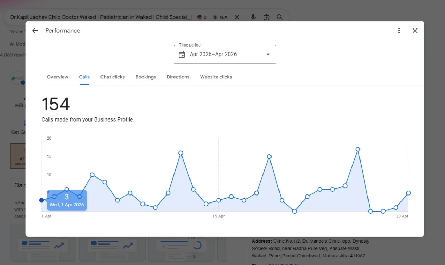
Task: Click the highest peak data point near month end
Action: click(358, 149)
